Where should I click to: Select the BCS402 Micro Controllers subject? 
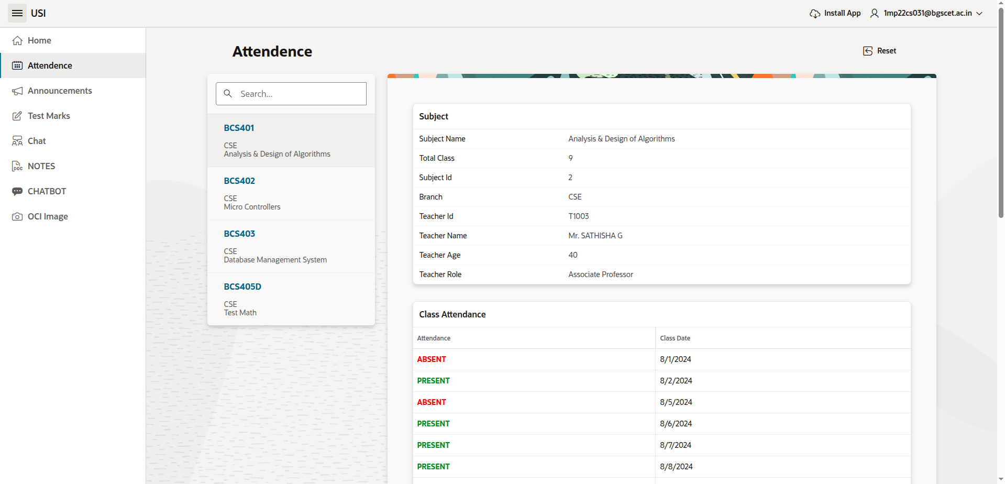point(291,193)
